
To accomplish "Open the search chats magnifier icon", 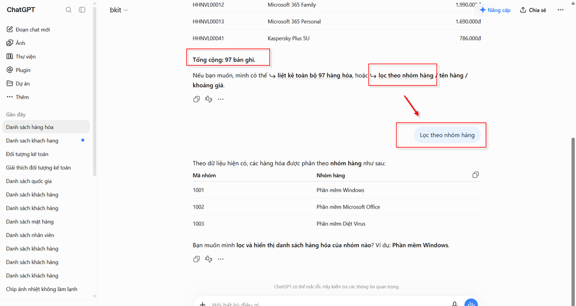I will (68, 10).
